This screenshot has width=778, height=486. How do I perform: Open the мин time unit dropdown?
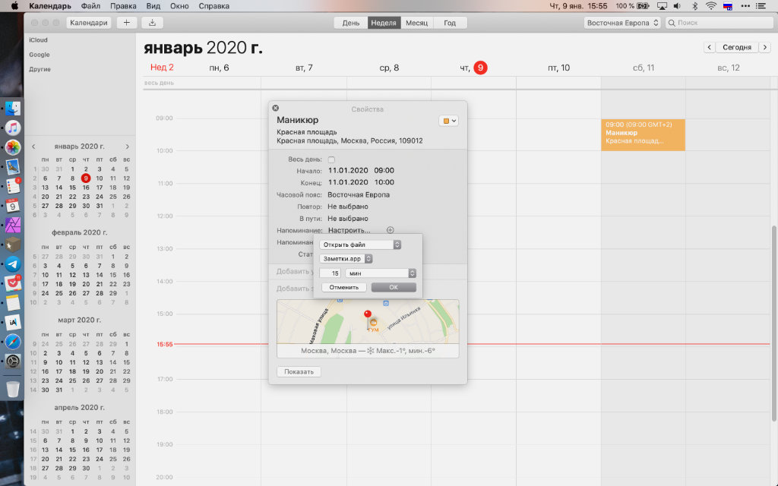(x=381, y=273)
